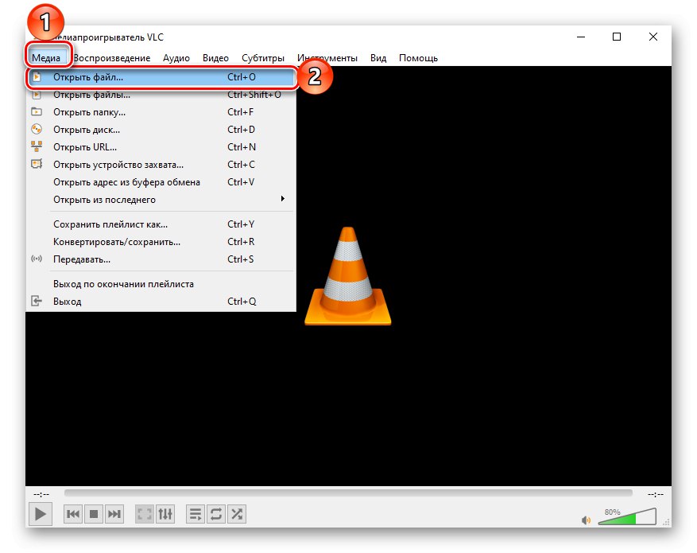Close the VLC window
The image size is (697, 553).
(653, 37)
